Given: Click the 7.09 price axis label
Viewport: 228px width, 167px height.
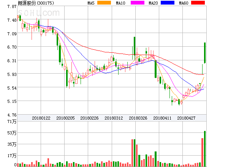Looking at the screenshot, I should click(x=12, y=34).
